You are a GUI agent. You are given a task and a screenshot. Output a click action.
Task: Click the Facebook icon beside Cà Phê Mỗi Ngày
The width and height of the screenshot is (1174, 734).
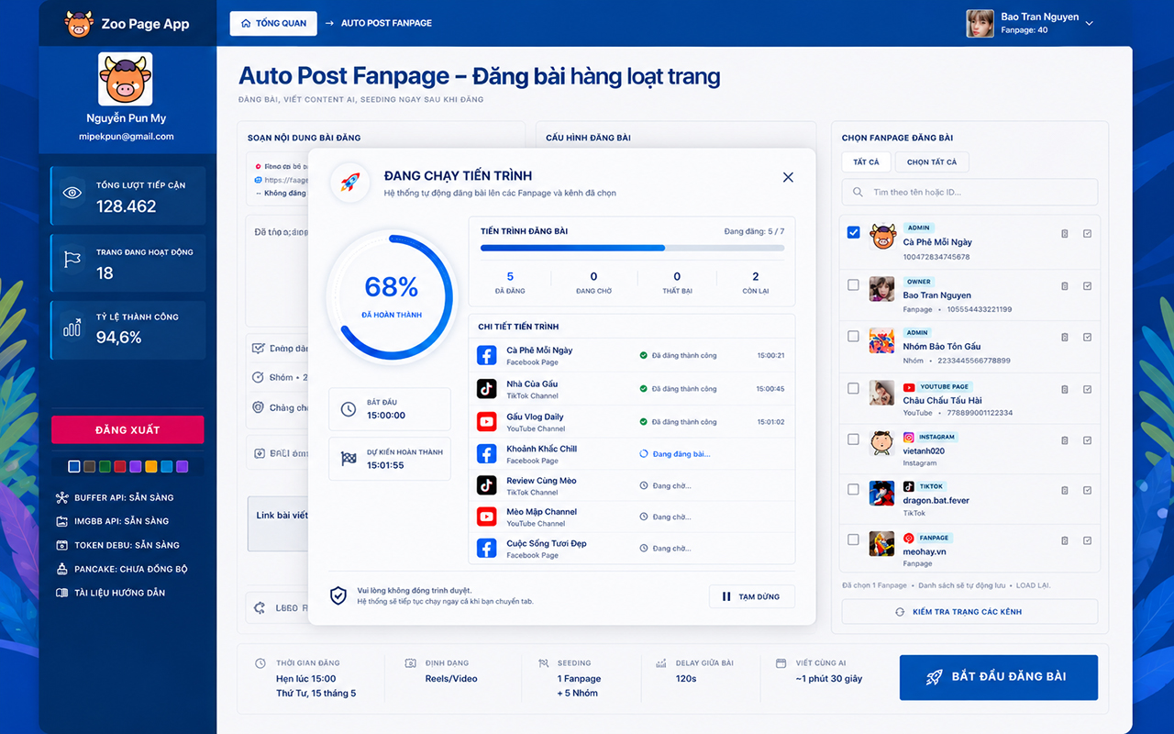[487, 356]
